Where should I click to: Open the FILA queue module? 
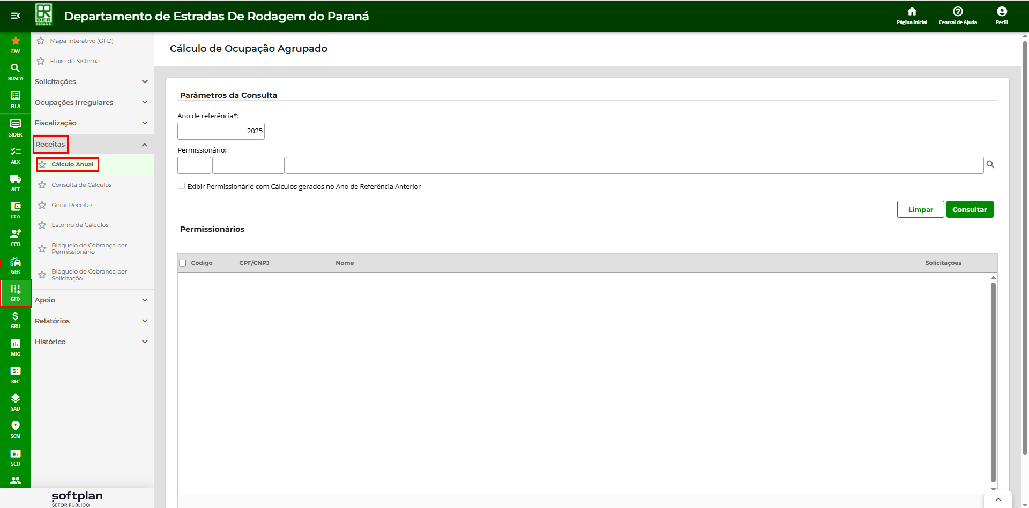tap(16, 100)
